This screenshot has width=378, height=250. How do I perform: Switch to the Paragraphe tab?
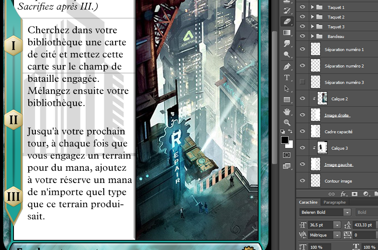[335, 202]
